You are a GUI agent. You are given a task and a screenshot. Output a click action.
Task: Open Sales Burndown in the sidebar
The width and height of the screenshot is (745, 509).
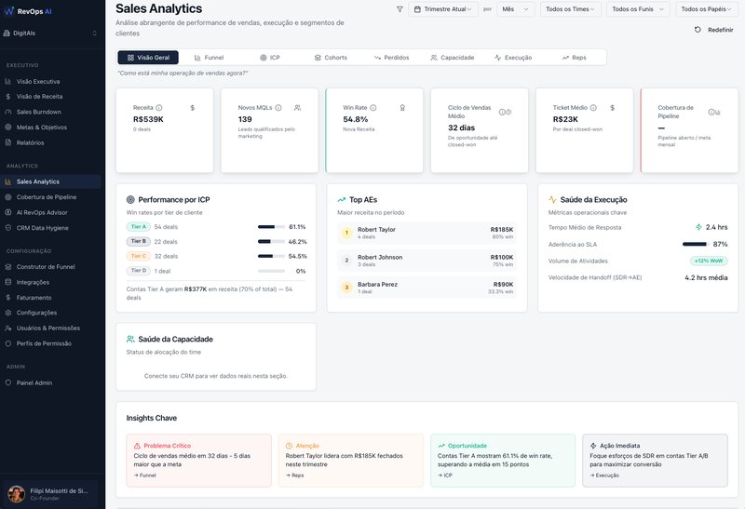point(50,112)
